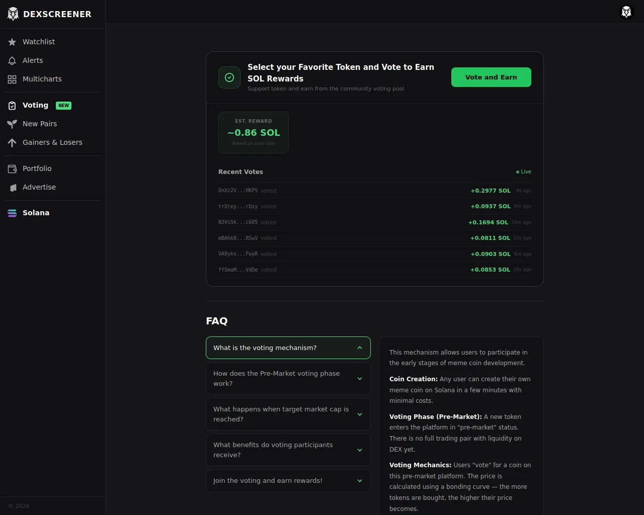The width and height of the screenshot is (644, 515).
Task: Click the Advertise megaphone icon
Action: pyautogui.click(x=12, y=188)
